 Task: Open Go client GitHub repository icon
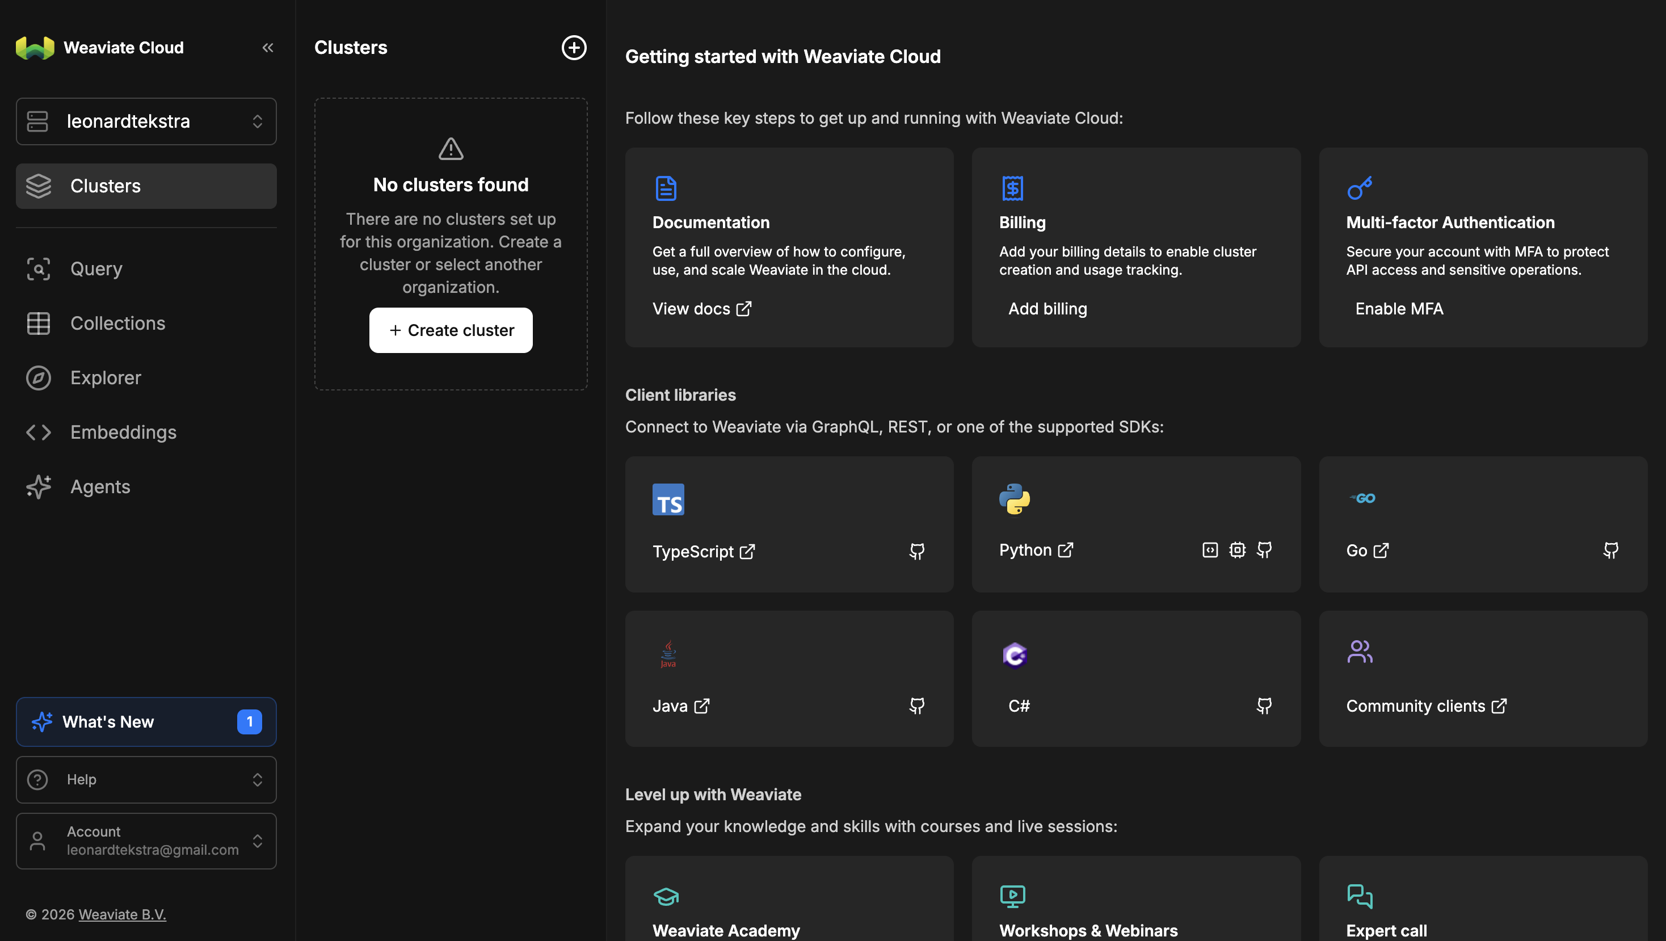pyautogui.click(x=1610, y=551)
